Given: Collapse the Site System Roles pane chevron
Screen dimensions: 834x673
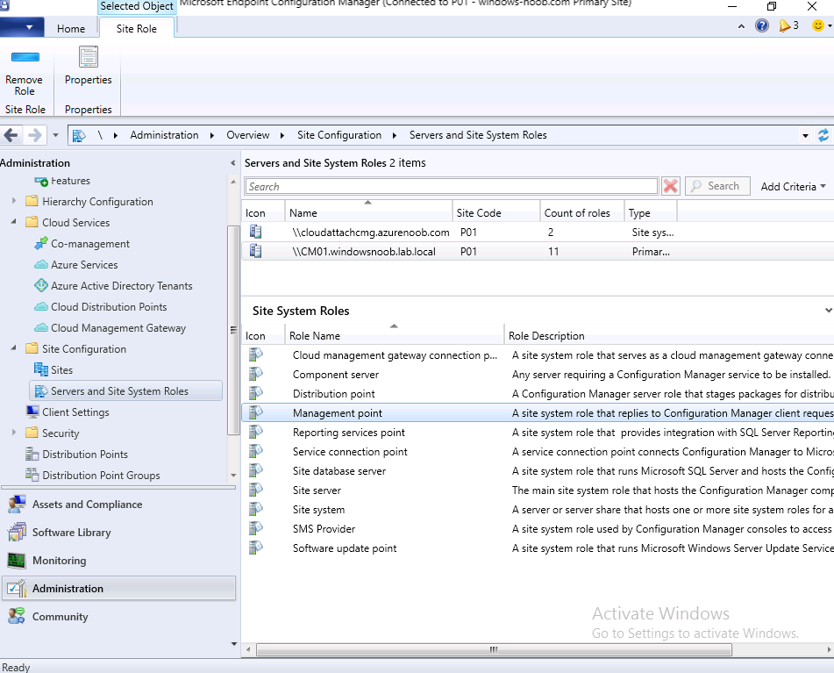Looking at the screenshot, I should point(828,310).
